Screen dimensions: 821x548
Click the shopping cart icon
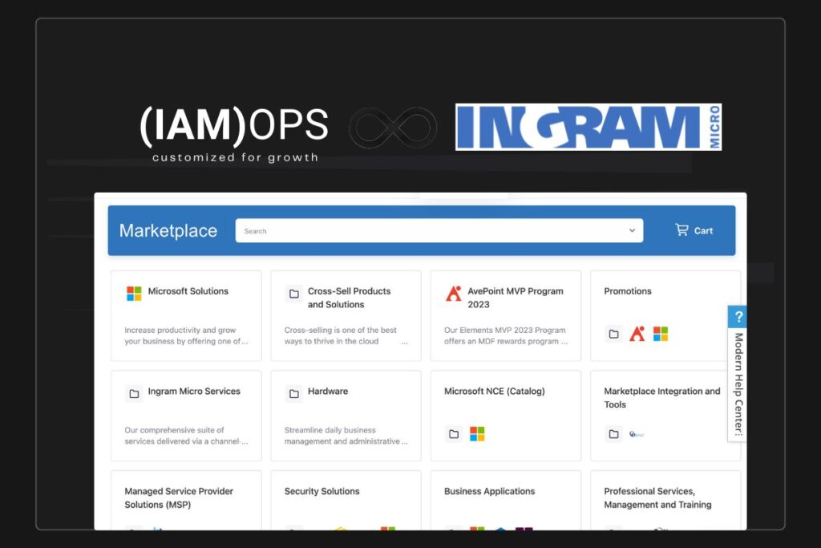682,230
